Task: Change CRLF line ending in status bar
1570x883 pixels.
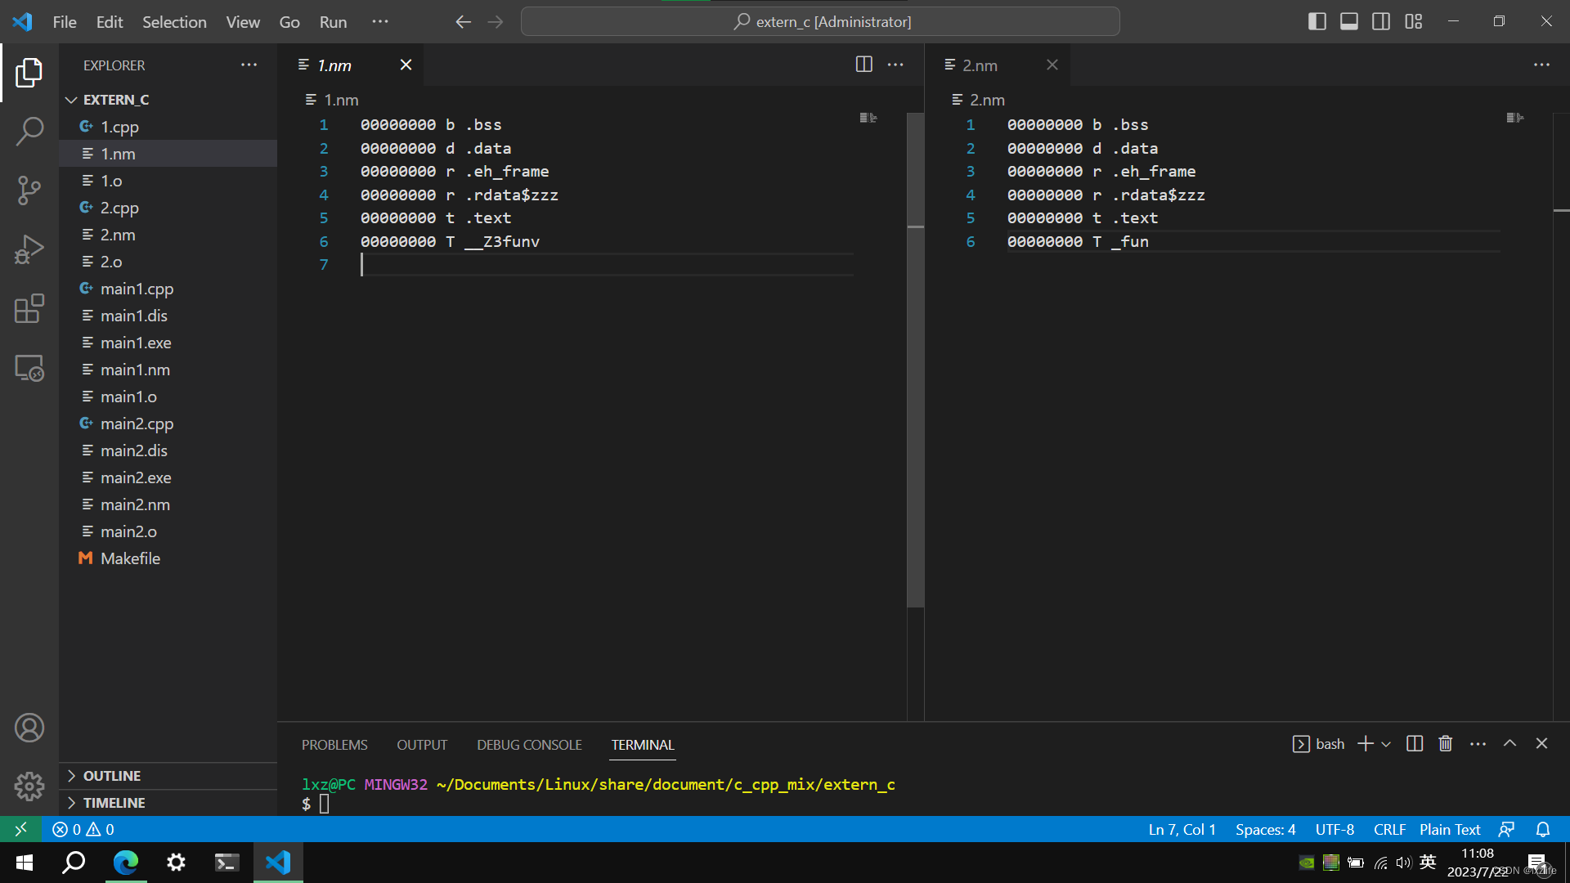Action: [1389, 829]
